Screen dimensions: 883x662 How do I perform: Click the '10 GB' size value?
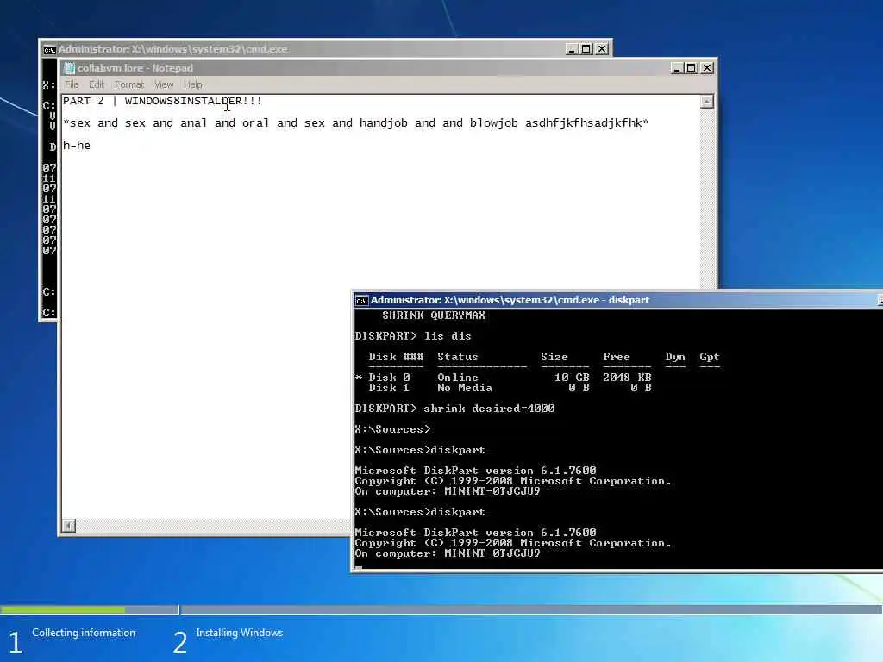pyautogui.click(x=572, y=378)
